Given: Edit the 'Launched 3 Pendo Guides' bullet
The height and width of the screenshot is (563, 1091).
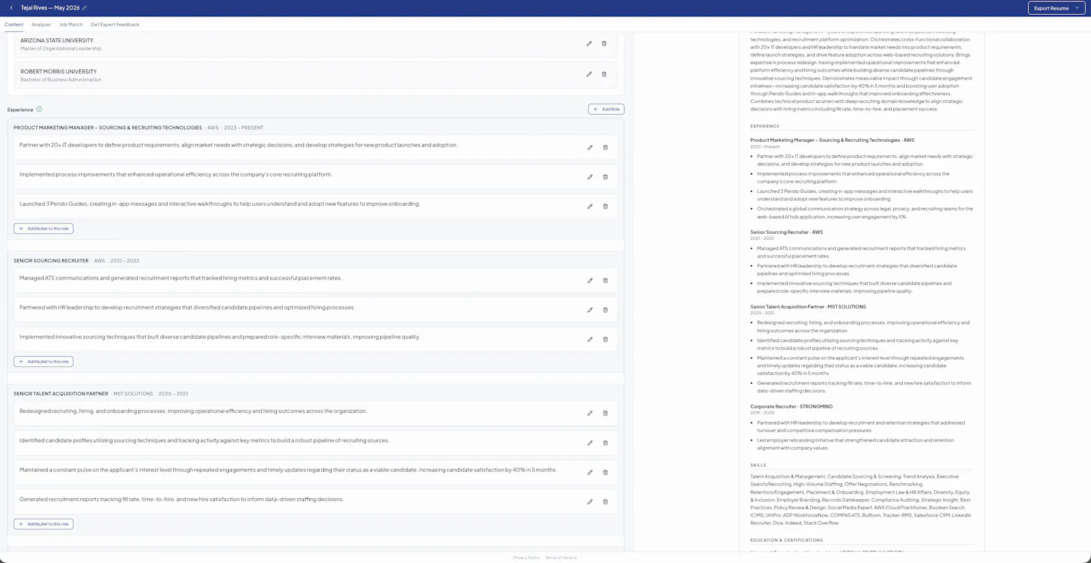Looking at the screenshot, I should 590,206.
